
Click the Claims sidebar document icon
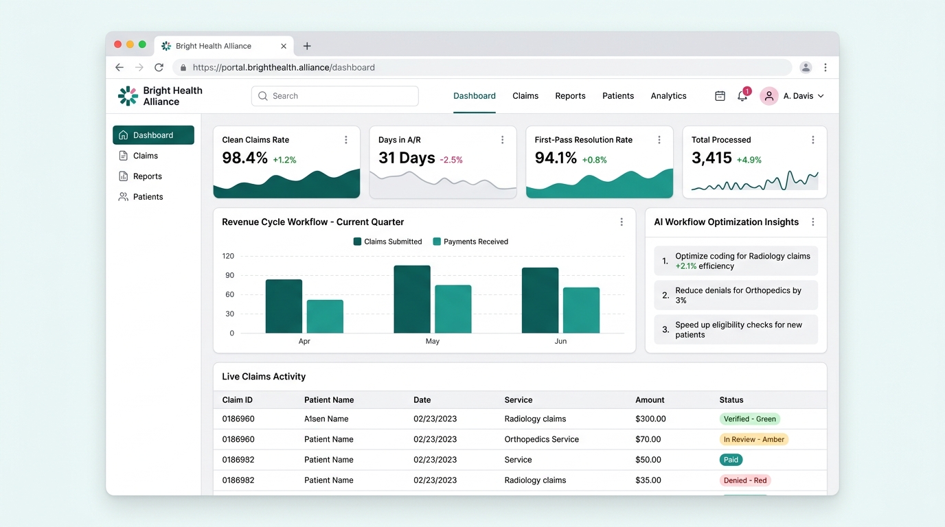click(124, 156)
